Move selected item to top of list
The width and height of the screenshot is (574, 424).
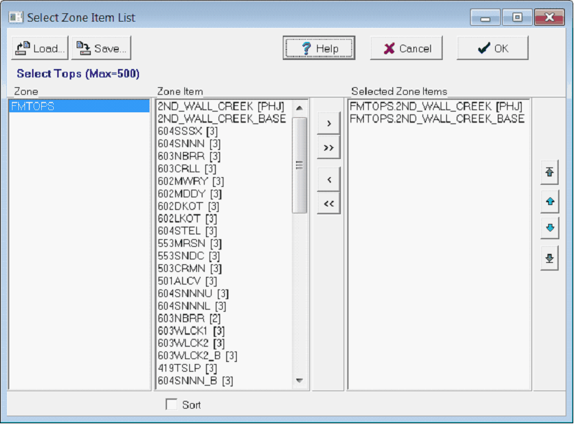point(550,172)
